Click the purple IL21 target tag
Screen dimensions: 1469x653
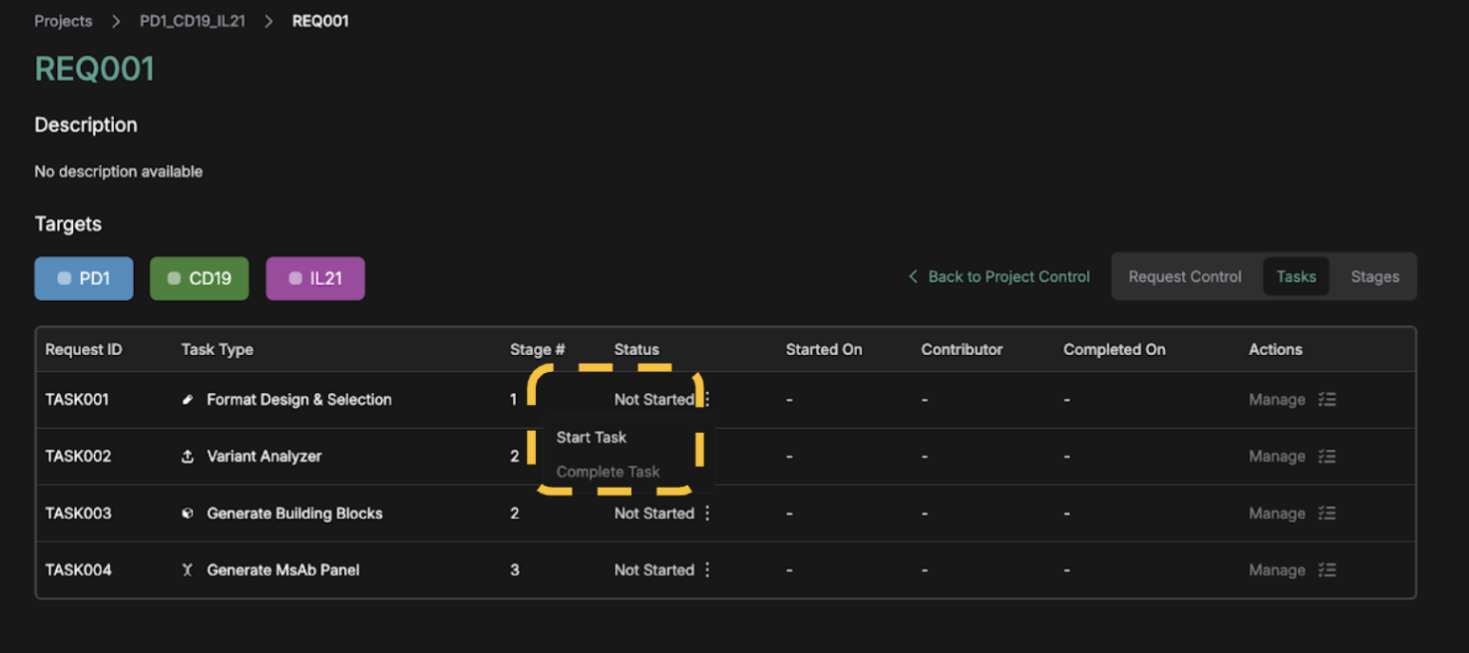click(x=315, y=279)
